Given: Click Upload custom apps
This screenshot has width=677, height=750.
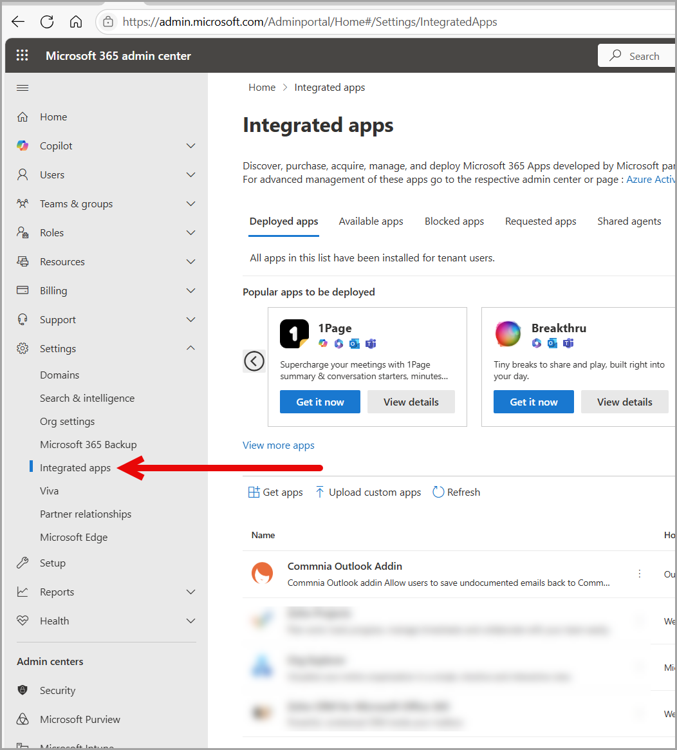Looking at the screenshot, I should [x=368, y=492].
